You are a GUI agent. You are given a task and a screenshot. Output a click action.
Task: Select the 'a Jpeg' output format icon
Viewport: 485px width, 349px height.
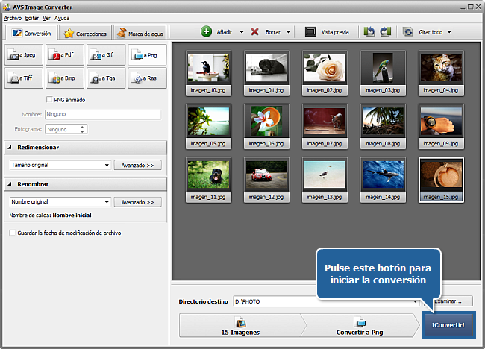(23, 54)
